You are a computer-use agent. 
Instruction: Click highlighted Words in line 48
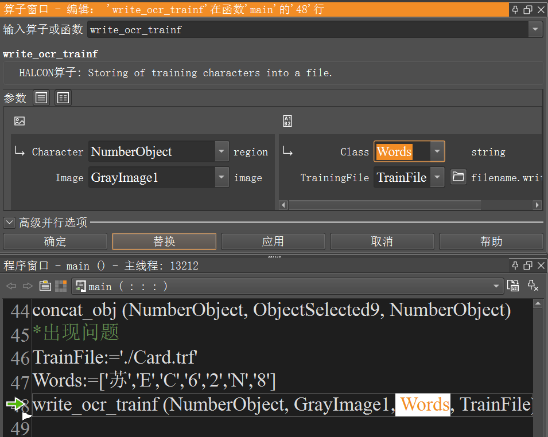[x=423, y=404]
